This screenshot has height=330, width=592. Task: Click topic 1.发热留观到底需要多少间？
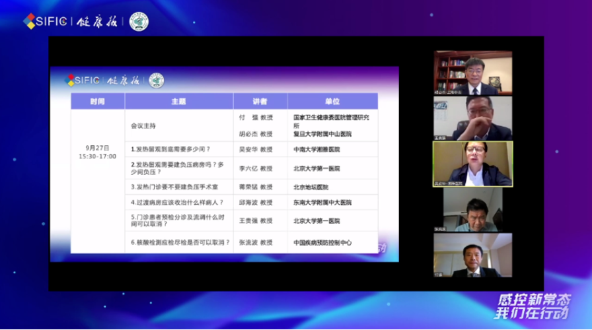tap(170, 149)
